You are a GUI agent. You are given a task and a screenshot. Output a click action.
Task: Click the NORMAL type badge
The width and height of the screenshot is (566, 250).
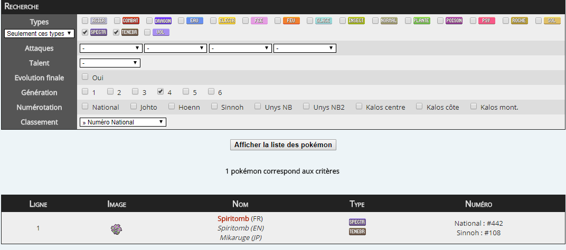point(389,21)
